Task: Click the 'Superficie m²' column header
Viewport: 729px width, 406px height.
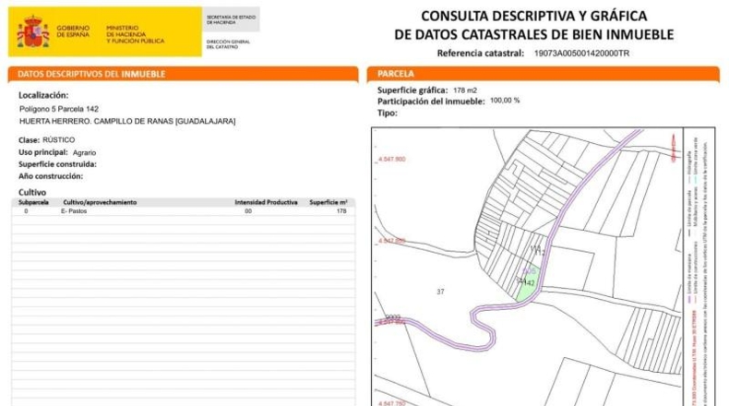Action: click(x=329, y=203)
